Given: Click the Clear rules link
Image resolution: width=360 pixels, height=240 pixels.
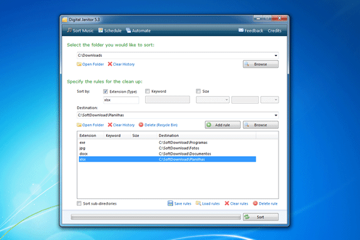Looking at the screenshot, I should pos(239,203).
